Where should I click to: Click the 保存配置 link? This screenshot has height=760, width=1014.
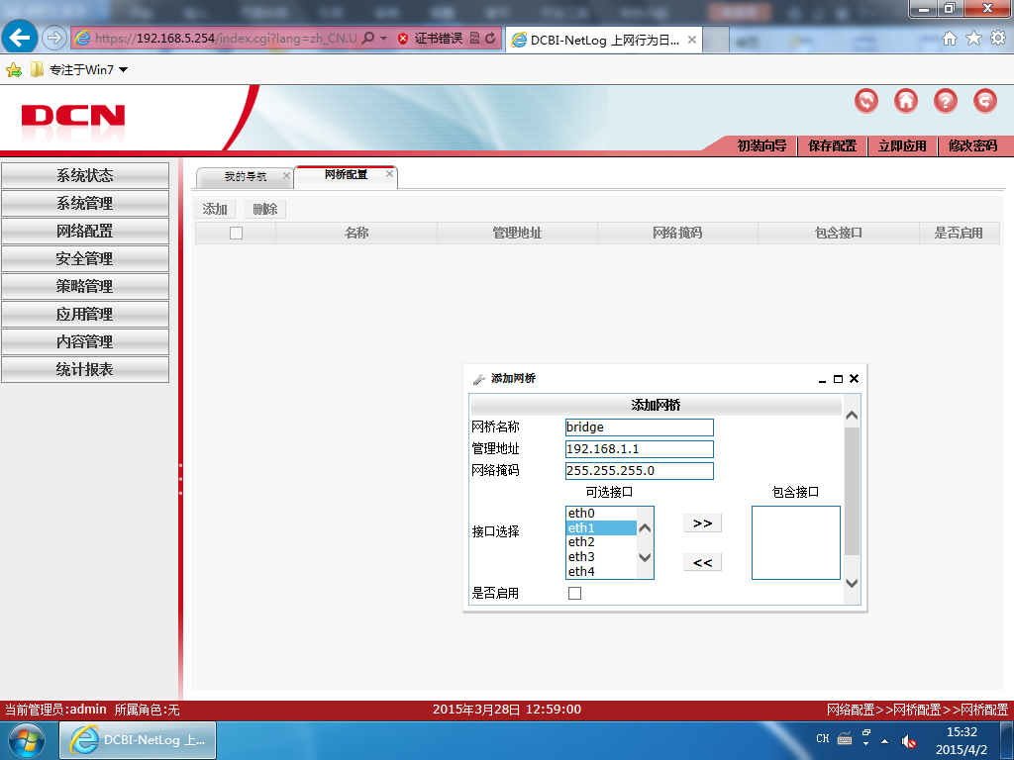[832, 146]
